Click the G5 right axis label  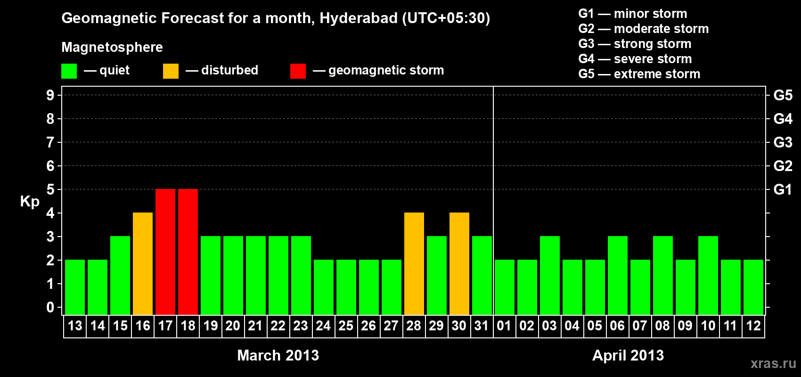click(x=783, y=95)
